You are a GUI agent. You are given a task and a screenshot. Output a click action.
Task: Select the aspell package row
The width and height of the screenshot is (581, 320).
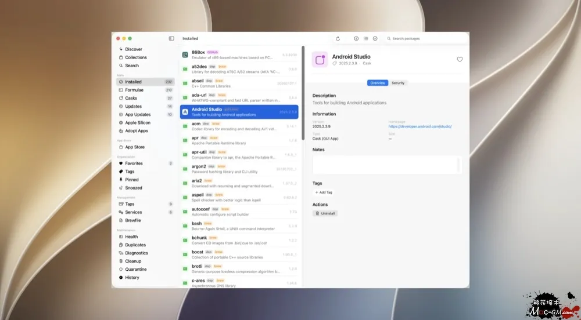(x=239, y=197)
